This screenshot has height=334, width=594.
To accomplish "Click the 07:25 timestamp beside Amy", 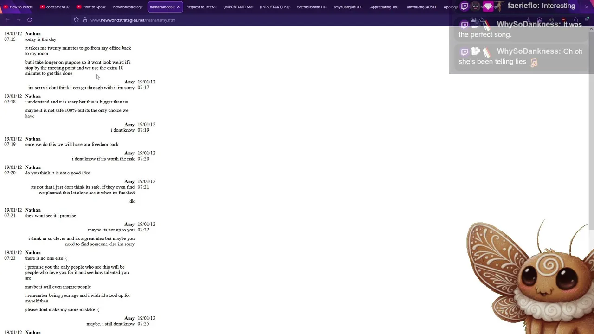I will (143, 324).
